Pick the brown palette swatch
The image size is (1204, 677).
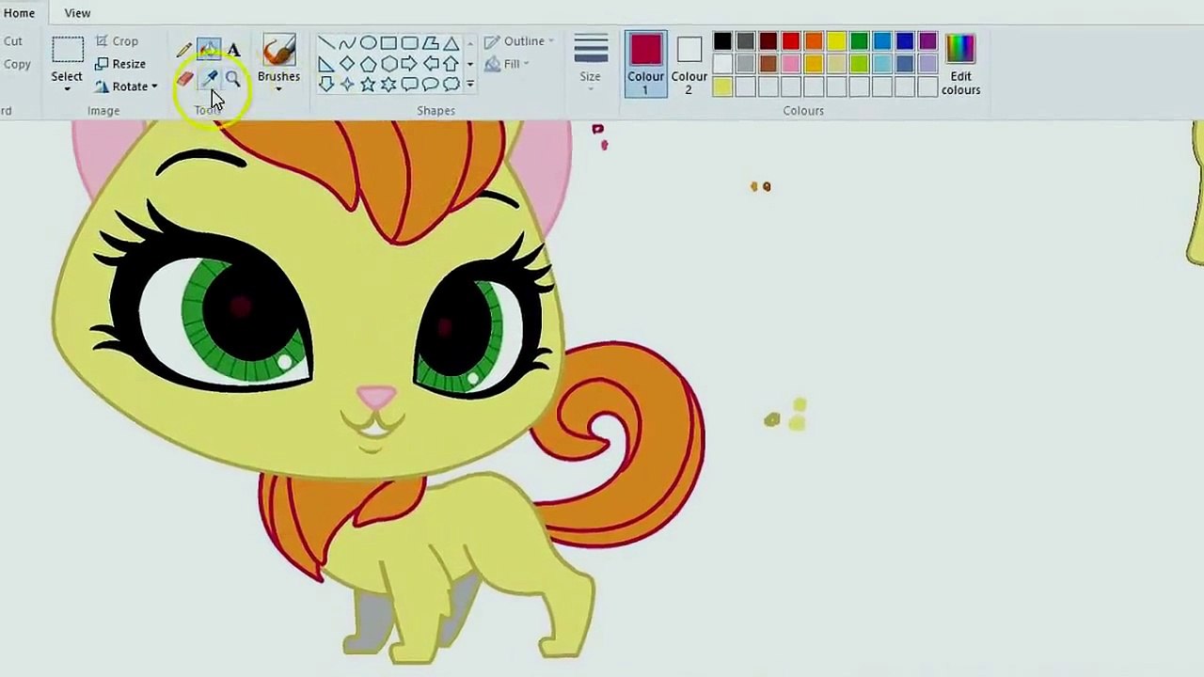pyautogui.click(x=768, y=64)
